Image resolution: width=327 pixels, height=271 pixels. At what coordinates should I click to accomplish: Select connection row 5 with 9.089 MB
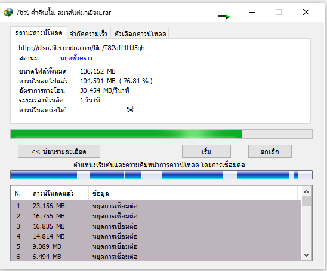156,246
